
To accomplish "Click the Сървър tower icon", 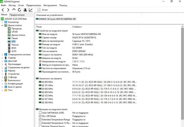I will (6, 58).
